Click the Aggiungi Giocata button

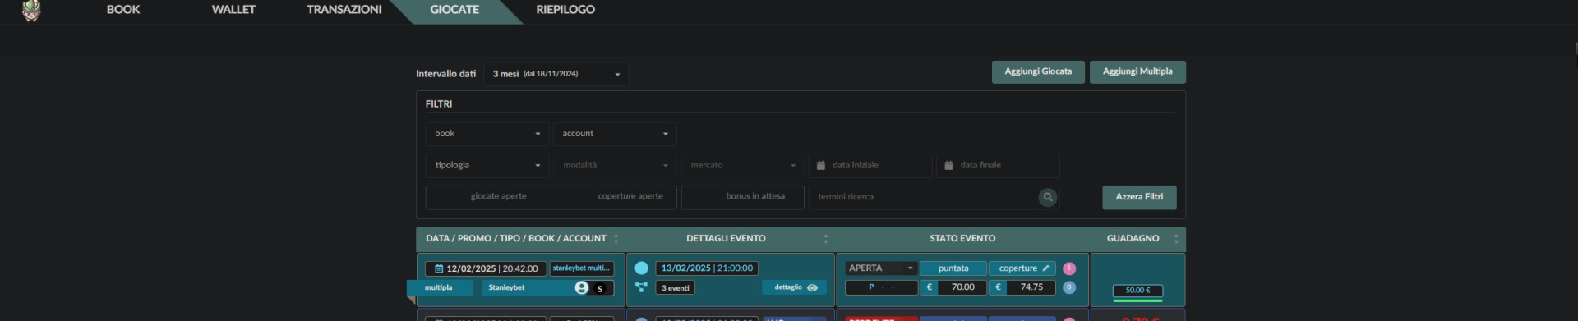1038,71
